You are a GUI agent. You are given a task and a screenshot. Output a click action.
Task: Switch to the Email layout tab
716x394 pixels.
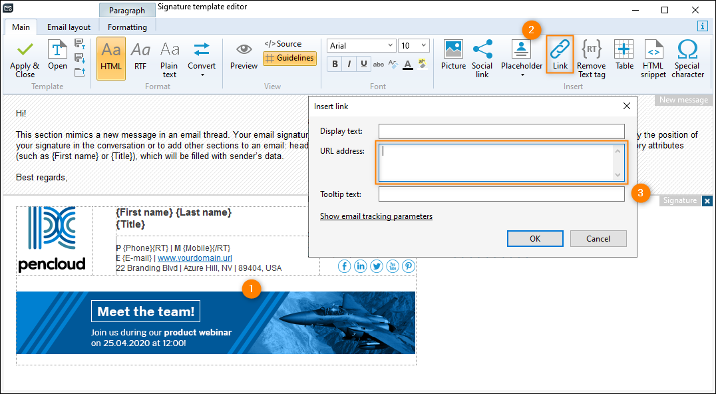(x=69, y=27)
